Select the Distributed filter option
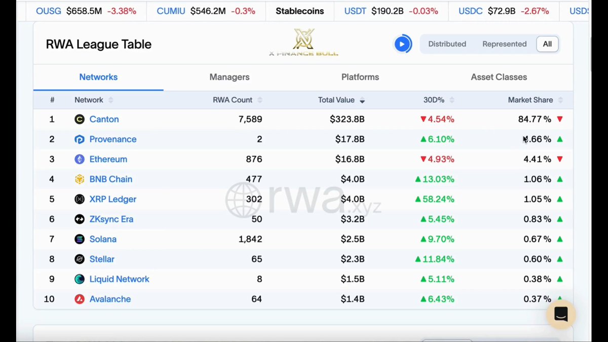Viewport: 608px width, 342px height. click(447, 44)
